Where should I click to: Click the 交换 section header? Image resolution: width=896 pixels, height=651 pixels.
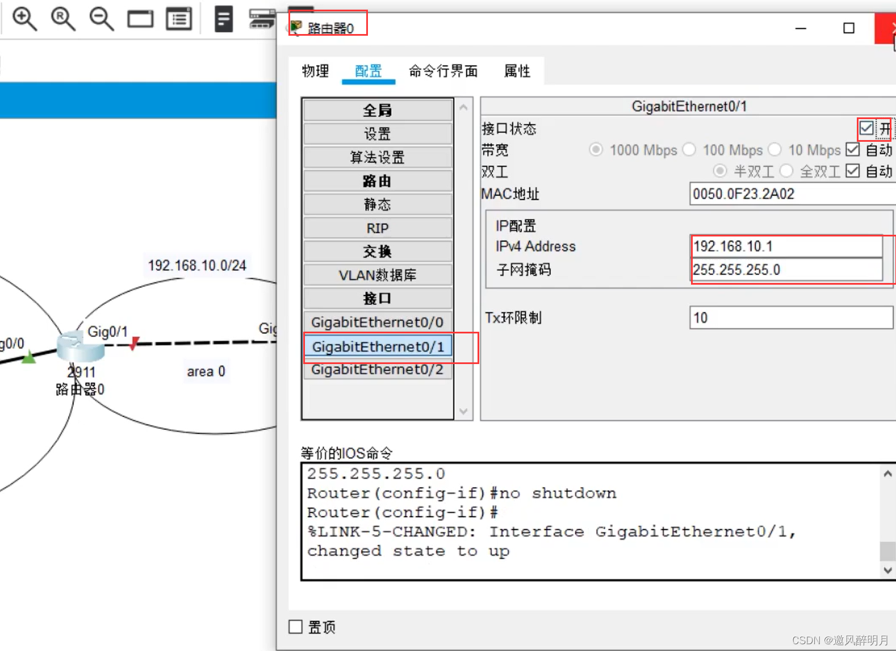pos(378,251)
